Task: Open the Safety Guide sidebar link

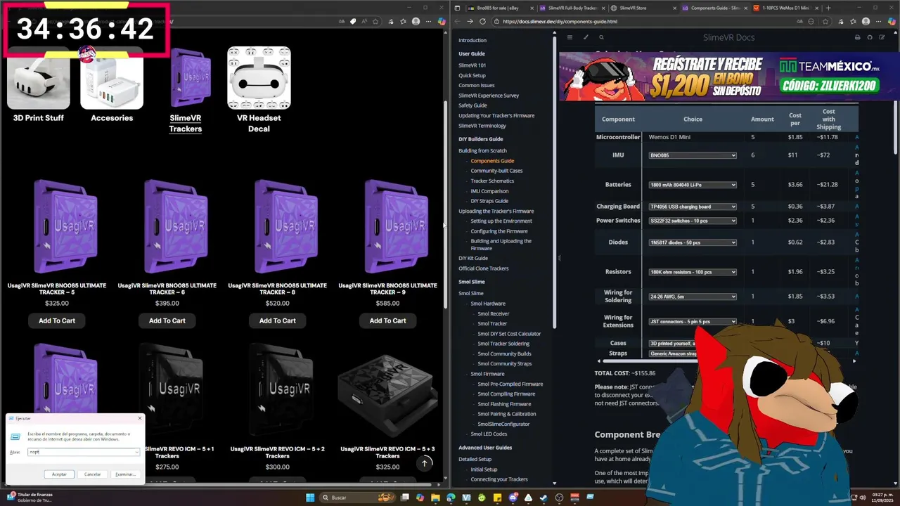Action: pyautogui.click(x=472, y=105)
